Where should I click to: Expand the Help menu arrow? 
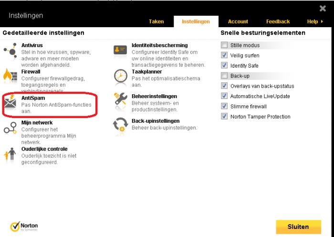click(322, 21)
